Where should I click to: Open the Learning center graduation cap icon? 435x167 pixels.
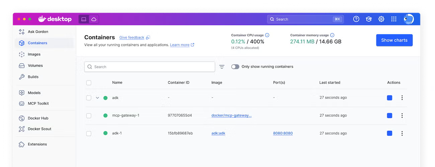click(369, 19)
